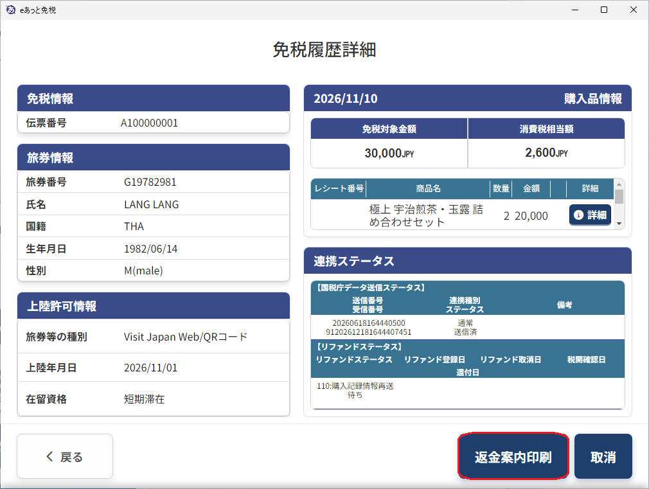Click consumption tax amount 2,600JPY
Screen dimensions: 649x489
[546, 153]
